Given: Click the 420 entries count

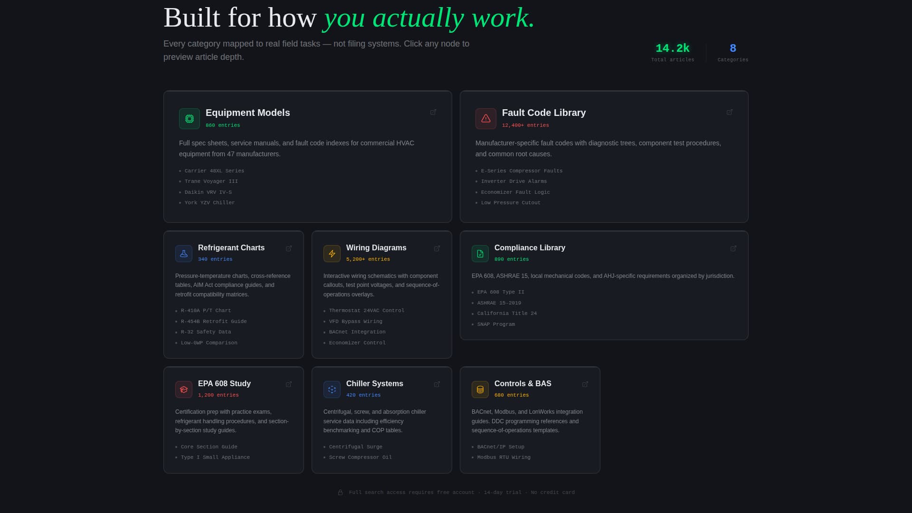Looking at the screenshot, I should 363,395.
